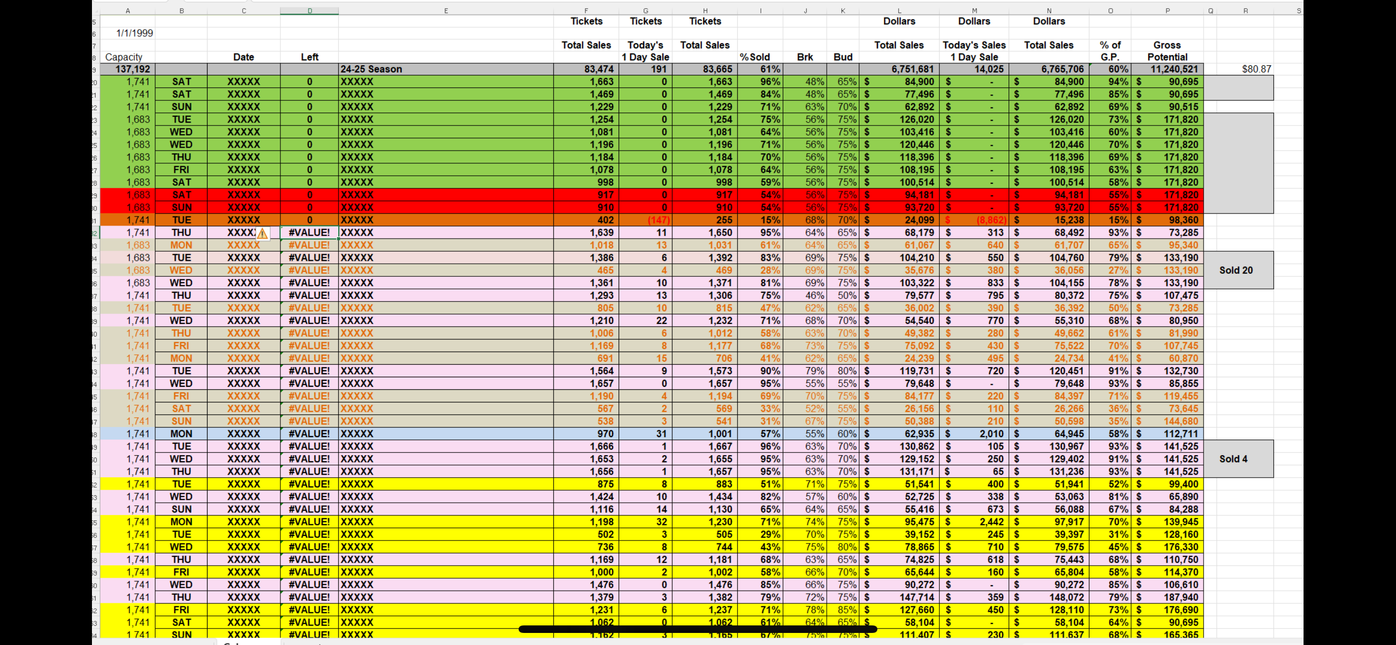Click the '% of G.P.' header cell
The image size is (1396, 645).
click(1111, 51)
